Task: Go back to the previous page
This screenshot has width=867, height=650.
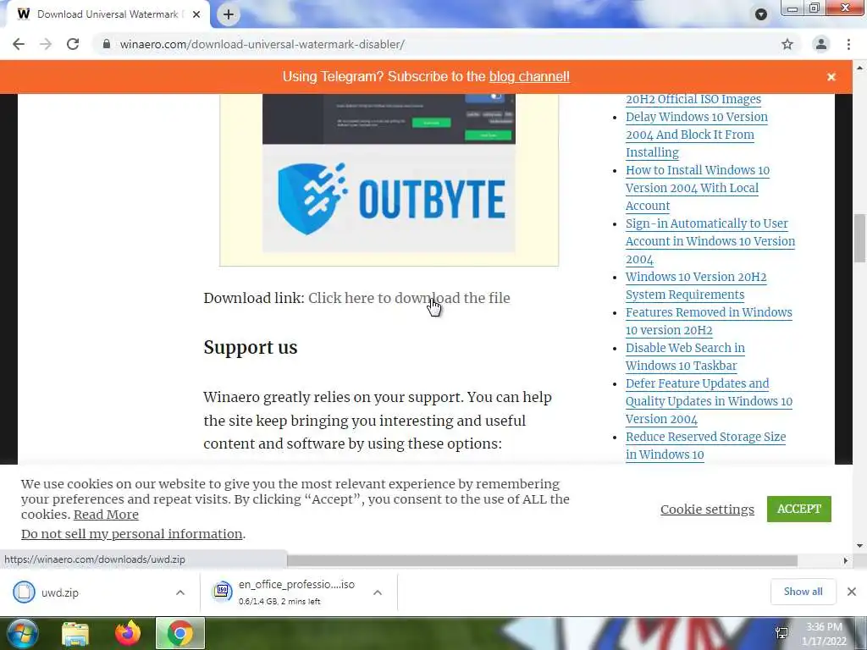Action: click(19, 44)
